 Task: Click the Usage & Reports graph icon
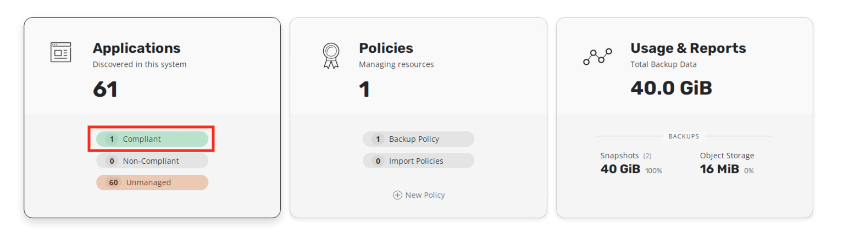pyautogui.click(x=597, y=57)
